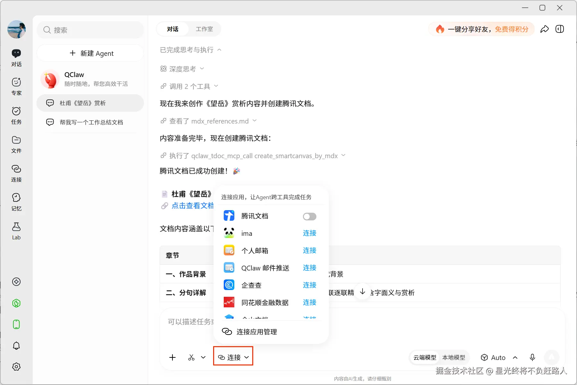Screen dimensions: 577x385
Task: Click the 腾讯文档 app icon
Action: point(229,216)
